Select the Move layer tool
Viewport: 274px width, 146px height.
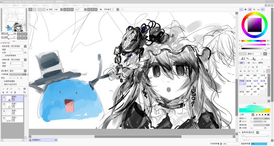(241, 71)
